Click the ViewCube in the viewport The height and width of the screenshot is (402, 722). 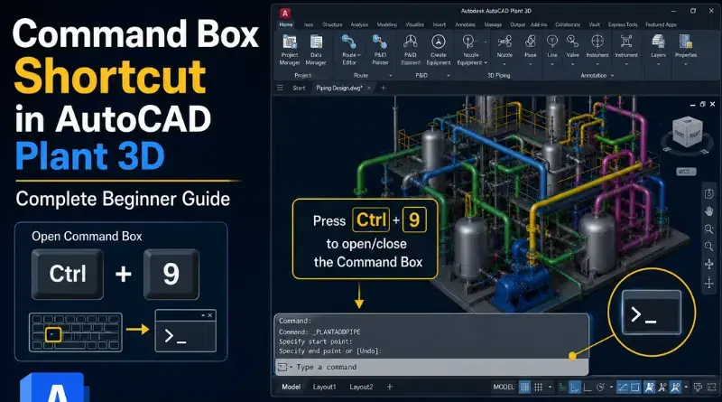pyautogui.click(x=687, y=132)
